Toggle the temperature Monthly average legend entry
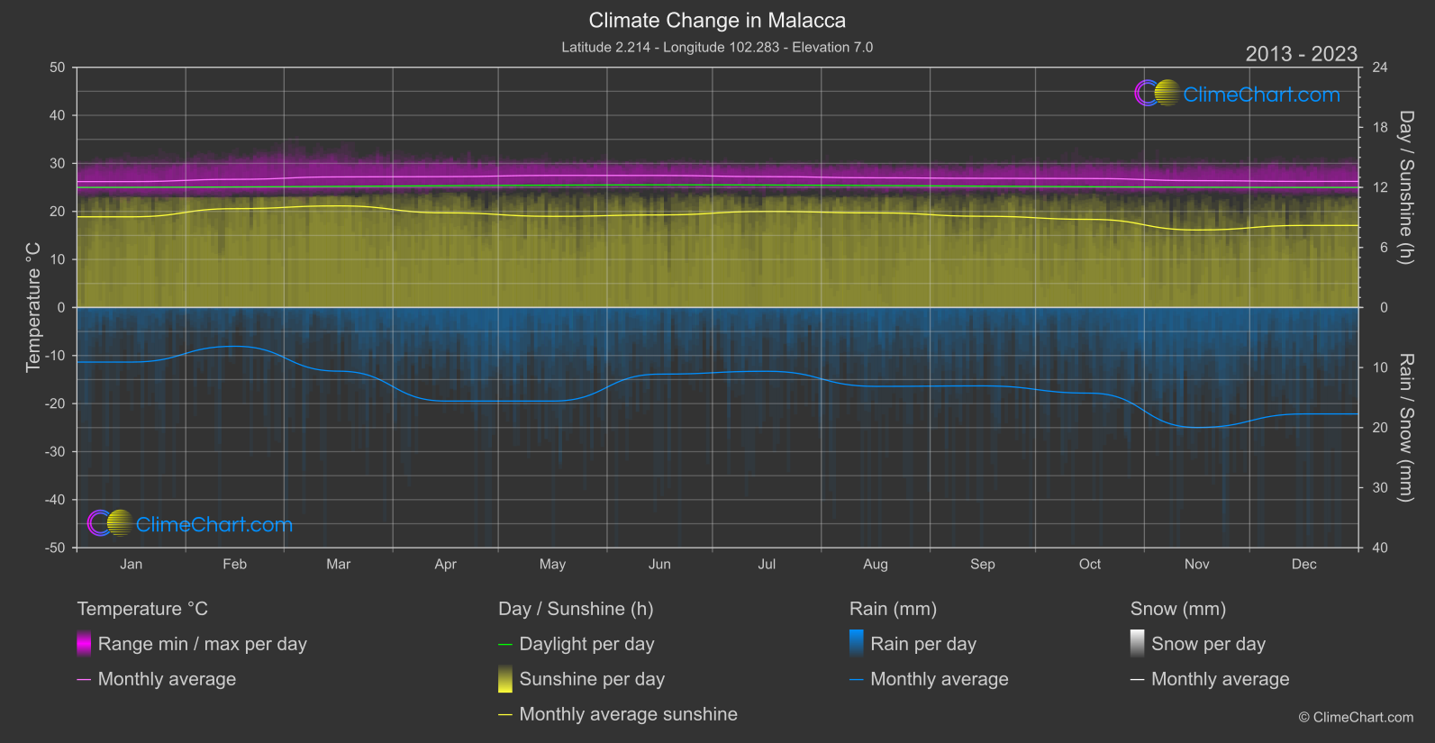Viewport: 1435px width, 743px height. (x=157, y=679)
